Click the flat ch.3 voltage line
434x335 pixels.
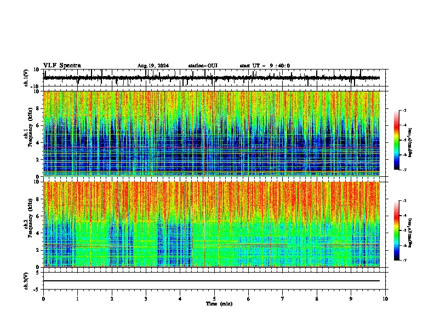coord(212,281)
